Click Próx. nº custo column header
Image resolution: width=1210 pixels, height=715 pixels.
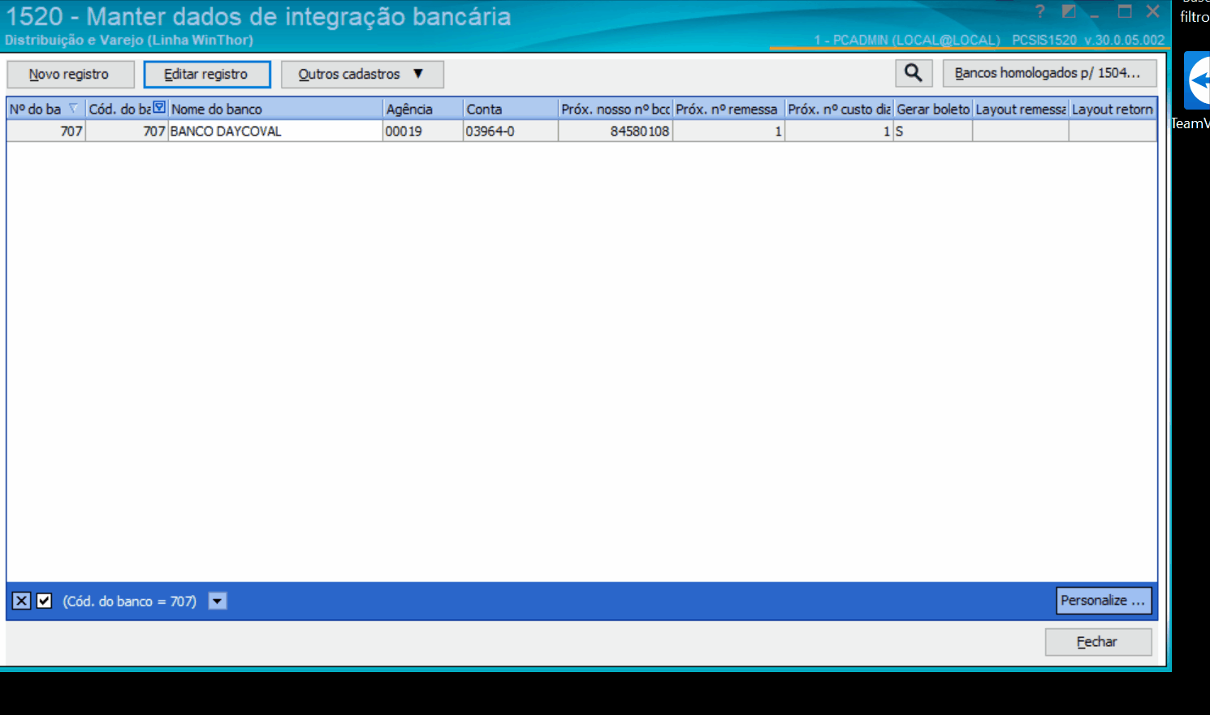pos(839,109)
